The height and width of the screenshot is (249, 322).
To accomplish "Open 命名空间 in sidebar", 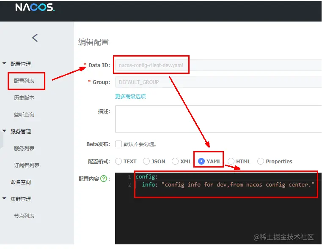I will point(21,182).
